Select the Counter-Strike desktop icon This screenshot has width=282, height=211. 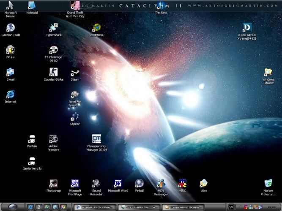coord(53,72)
